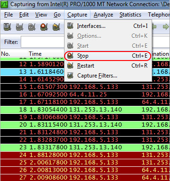Click the capture Options toolbar icon
The height and width of the screenshot is (181, 170).
pos(20,27)
